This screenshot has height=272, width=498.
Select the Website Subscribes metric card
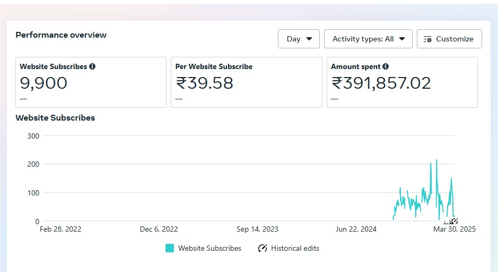click(91, 82)
